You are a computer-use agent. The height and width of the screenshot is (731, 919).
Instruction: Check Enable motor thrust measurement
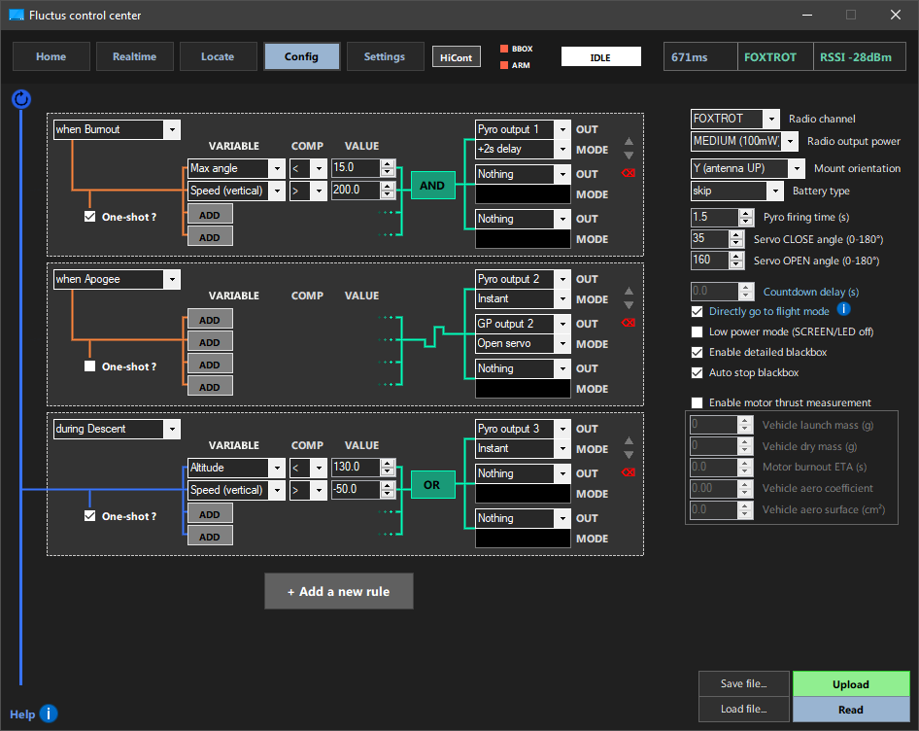[697, 402]
